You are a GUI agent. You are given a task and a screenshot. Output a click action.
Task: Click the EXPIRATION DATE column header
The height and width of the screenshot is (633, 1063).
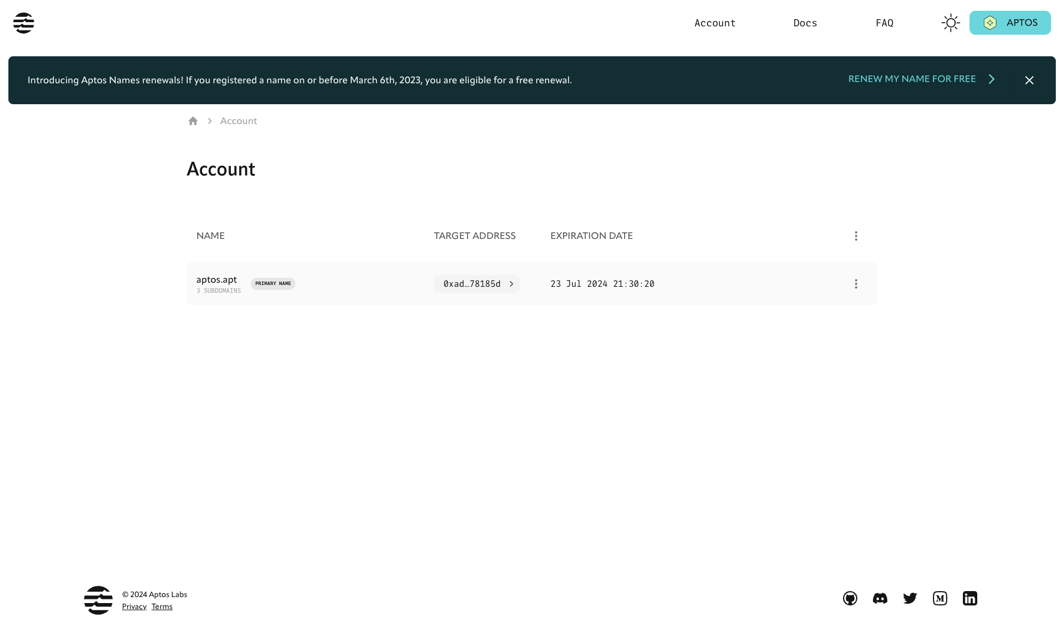point(591,236)
